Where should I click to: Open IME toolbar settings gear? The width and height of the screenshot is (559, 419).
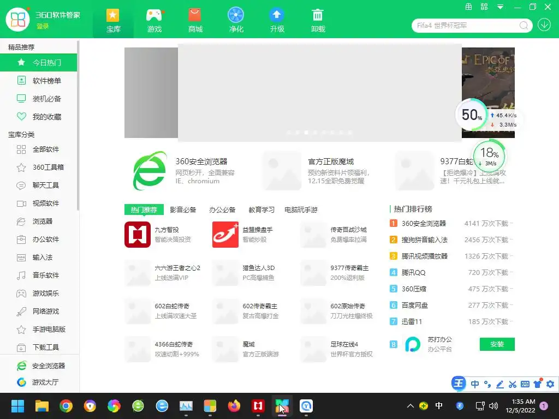(550, 384)
